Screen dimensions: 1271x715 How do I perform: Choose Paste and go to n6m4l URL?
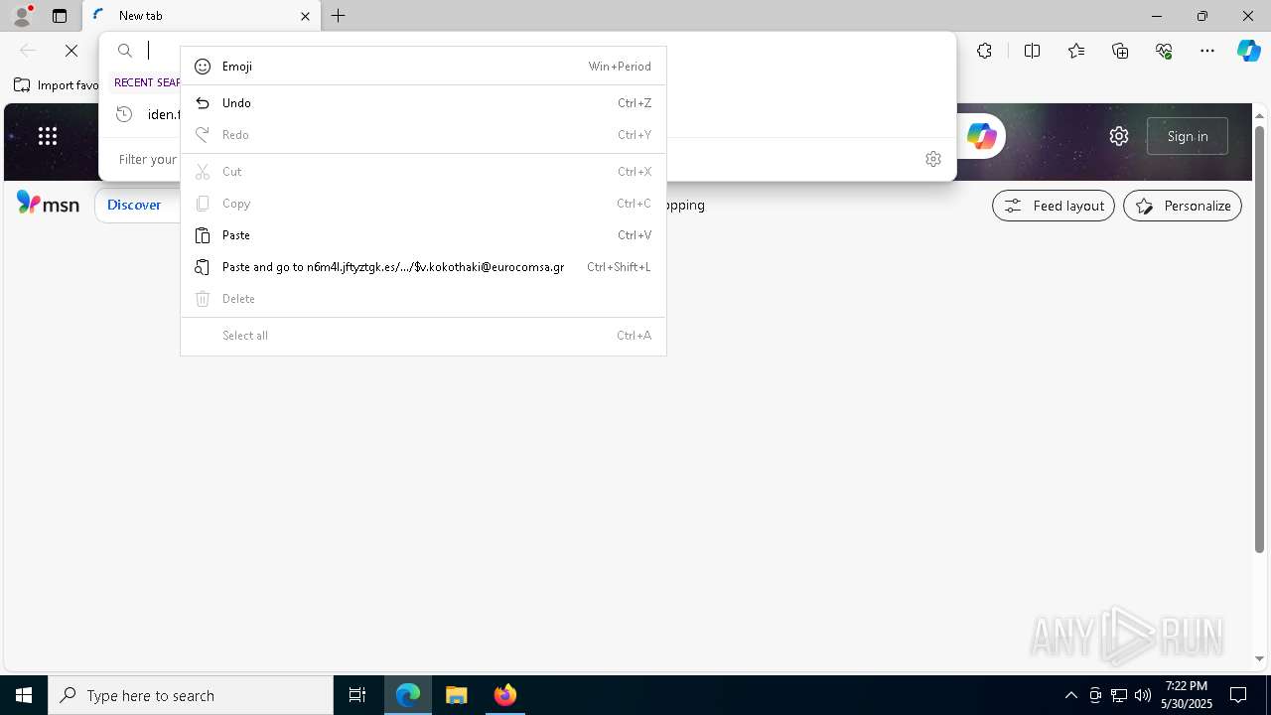pos(423,267)
